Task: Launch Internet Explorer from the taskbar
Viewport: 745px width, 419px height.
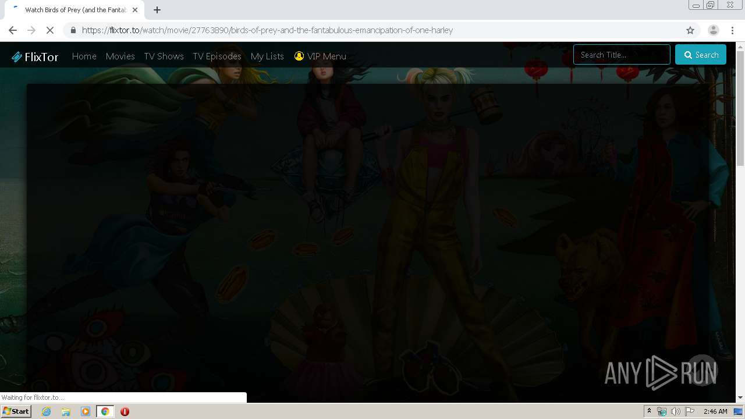Action: click(x=47, y=411)
